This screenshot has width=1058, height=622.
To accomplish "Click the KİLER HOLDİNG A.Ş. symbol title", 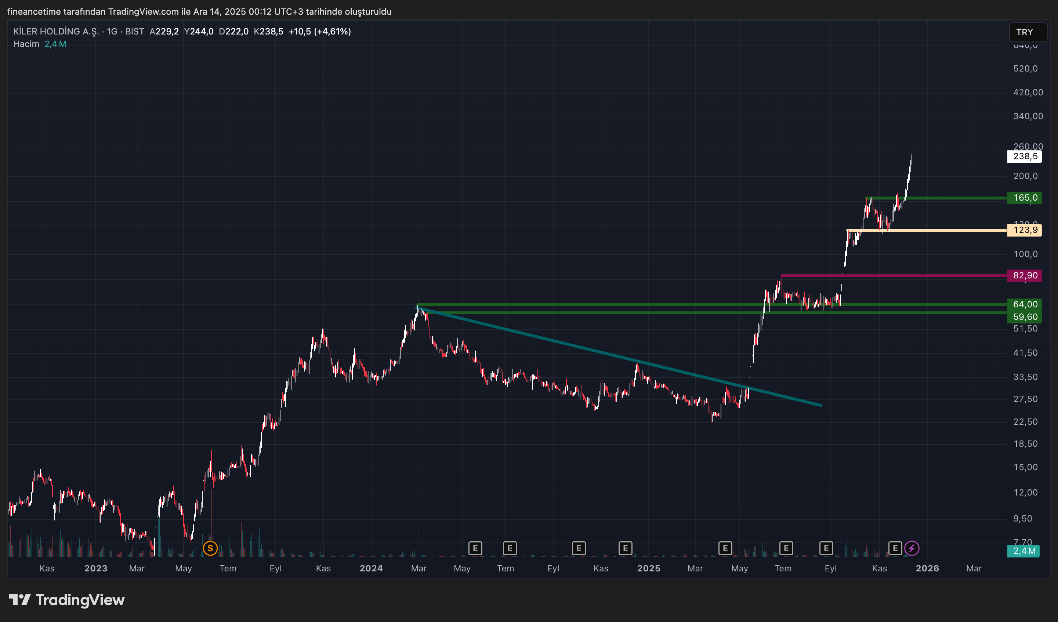I will coord(56,32).
